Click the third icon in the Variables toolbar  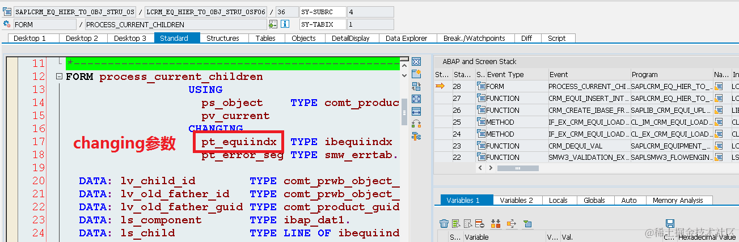pos(468,224)
